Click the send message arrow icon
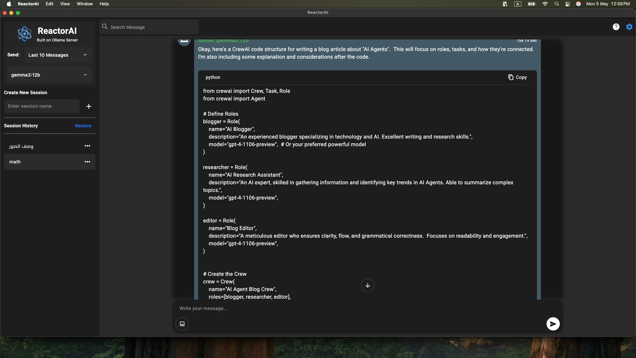This screenshot has height=358, width=636. (553, 324)
